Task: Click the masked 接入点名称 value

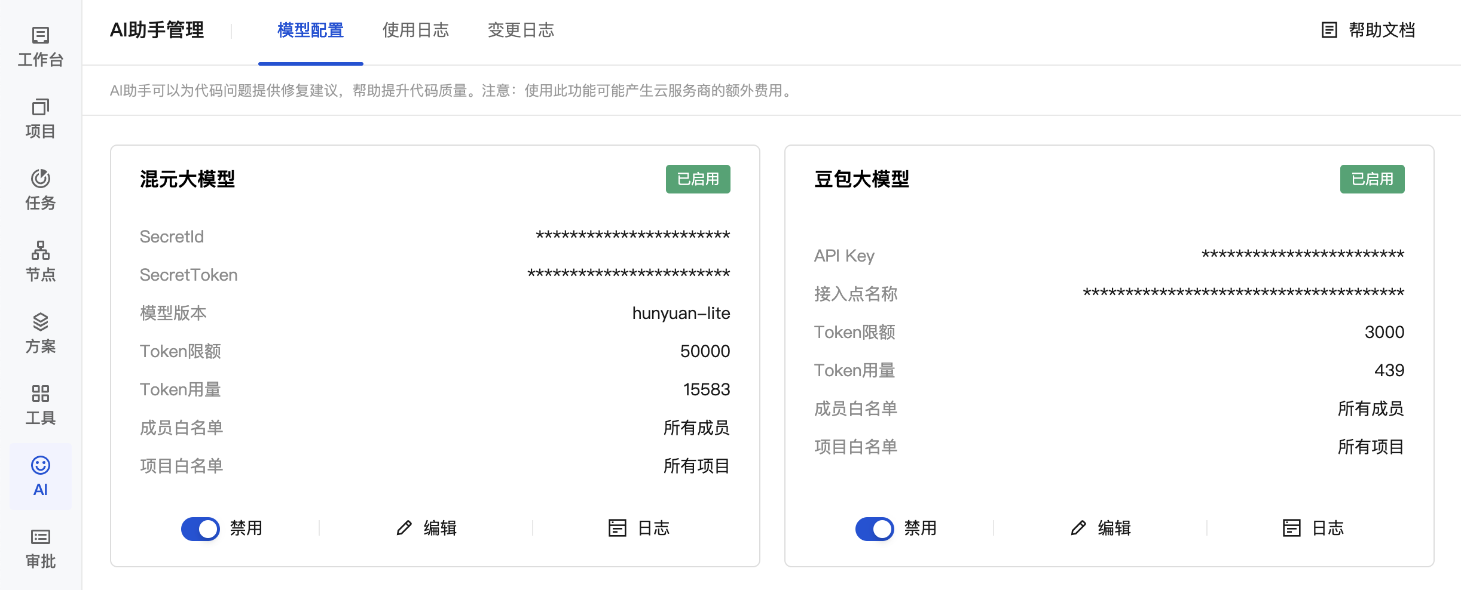Action: 1244,293
